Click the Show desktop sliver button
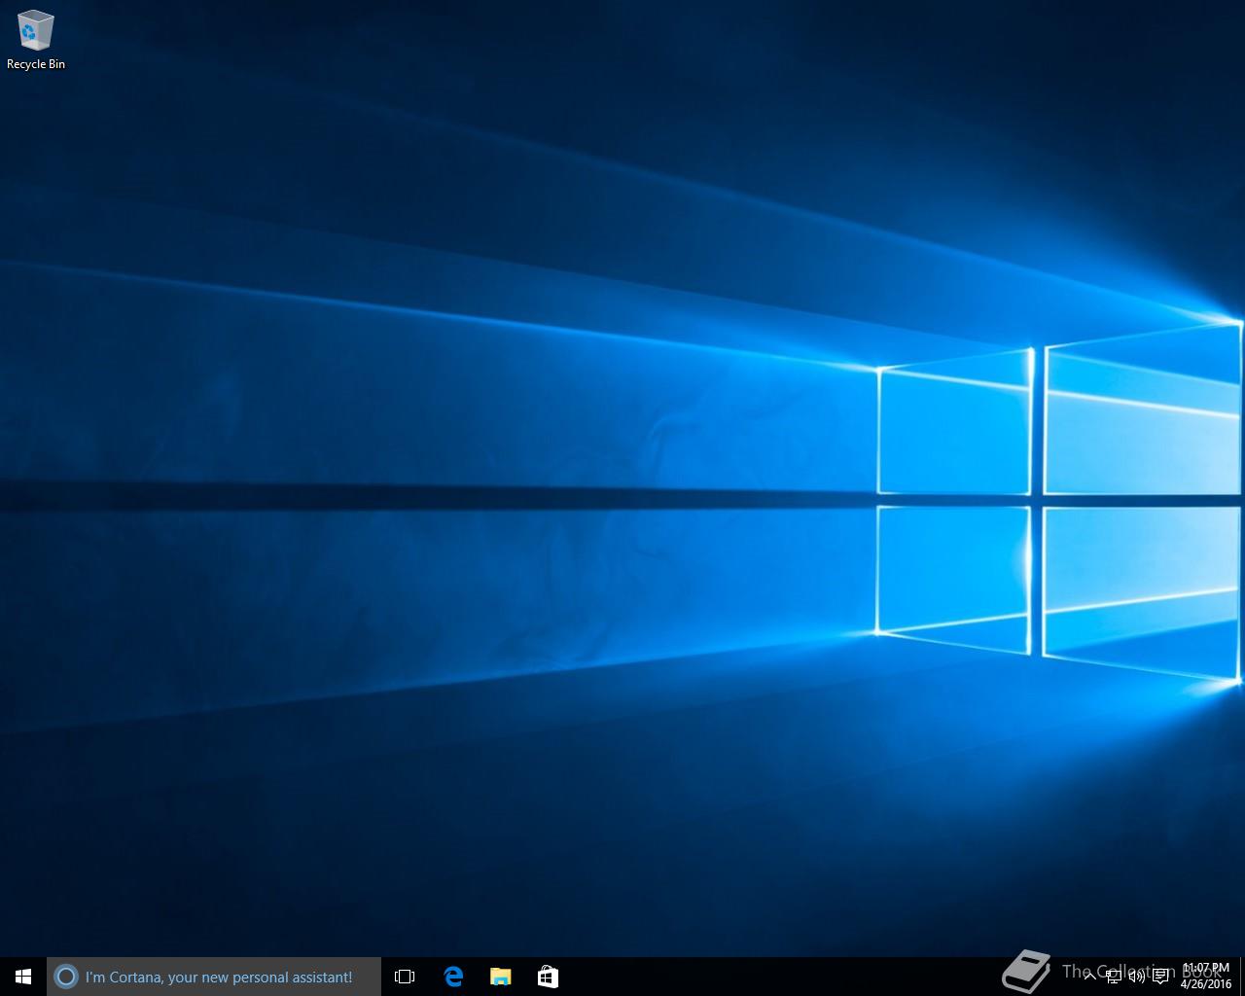Screen dimensions: 1245x996 pyautogui.click(x=1242, y=977)
